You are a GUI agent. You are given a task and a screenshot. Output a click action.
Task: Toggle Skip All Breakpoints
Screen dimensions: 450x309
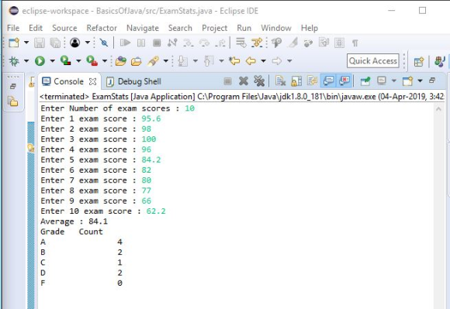104,43
